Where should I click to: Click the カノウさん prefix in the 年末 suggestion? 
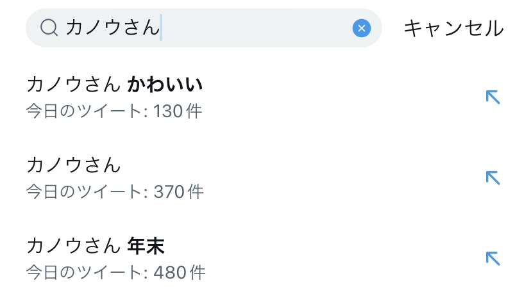click(x=74, y=245)
